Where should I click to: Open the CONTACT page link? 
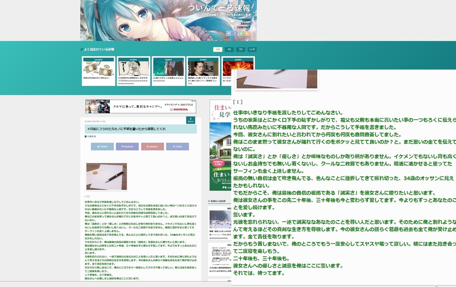[244, 27]
